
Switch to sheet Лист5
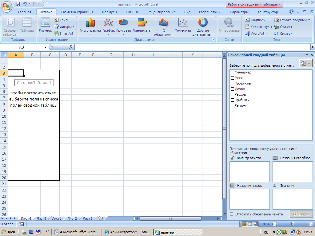42,218
